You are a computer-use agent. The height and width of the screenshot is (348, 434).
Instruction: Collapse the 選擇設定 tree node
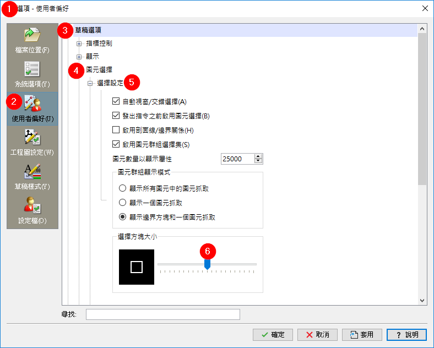pos(90,83)
